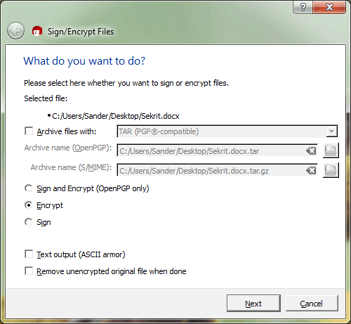Browse for S/MIME archive file location
This screenshot has height=324, width=351.
click(x=331, y=170)
